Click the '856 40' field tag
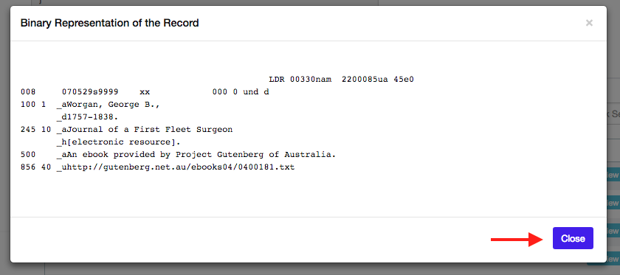 (35, 167)
